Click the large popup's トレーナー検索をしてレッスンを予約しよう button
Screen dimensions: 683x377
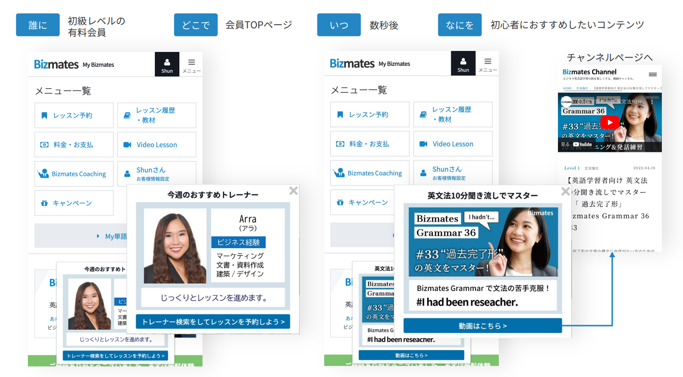point(213,322)
